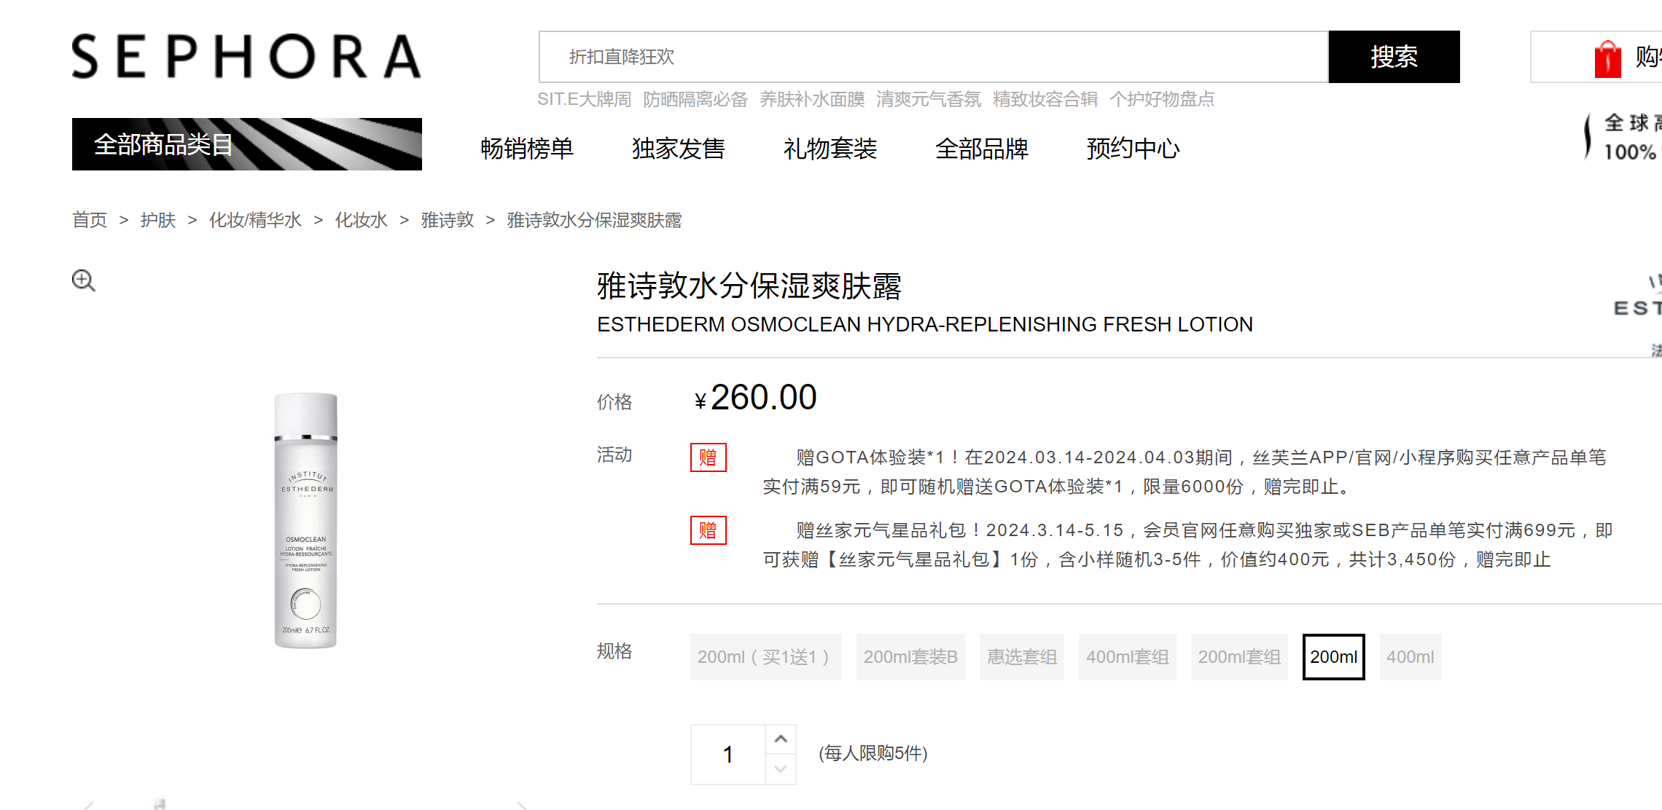Click the black 搜索 search button
Screen dimensions: 1662x810
tap(1394, 57)
